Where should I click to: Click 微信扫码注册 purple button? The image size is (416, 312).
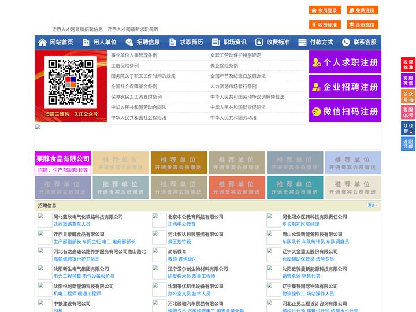345,111
